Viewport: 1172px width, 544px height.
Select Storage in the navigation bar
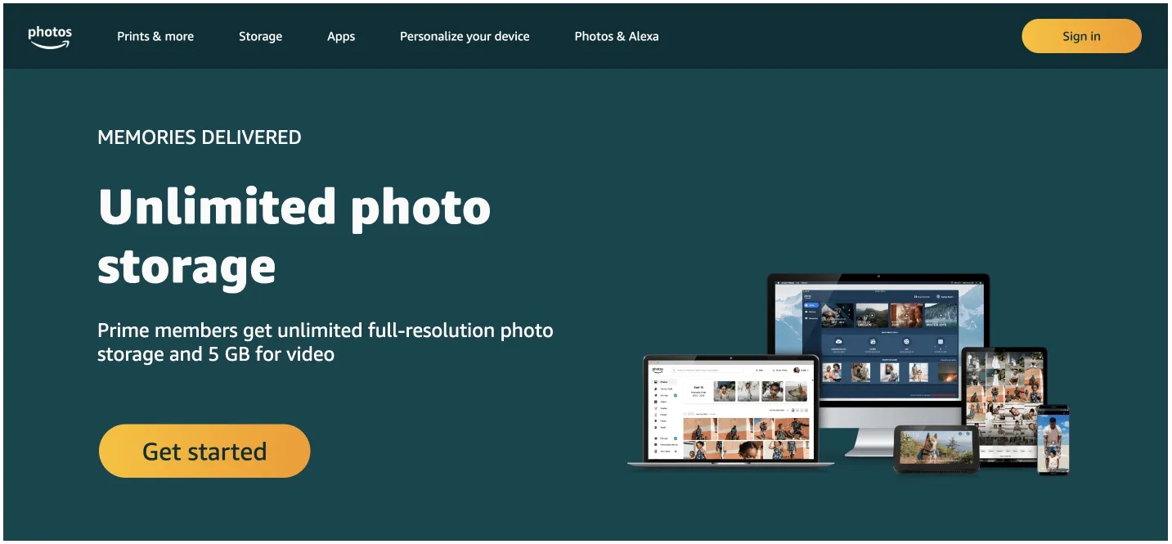(x=260, y=36)
